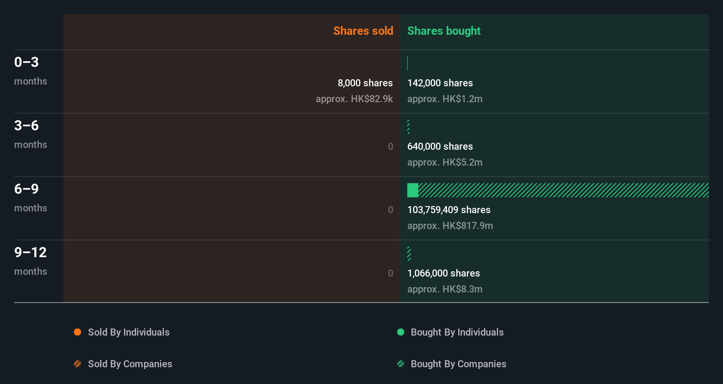Click the approx. HK$1.2m value
723x384 pixels.
click(445, 99)
